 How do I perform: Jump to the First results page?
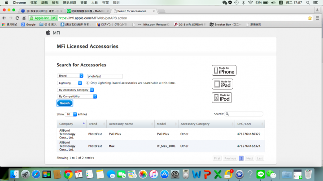pyautogui.click(x=217, y=158)
